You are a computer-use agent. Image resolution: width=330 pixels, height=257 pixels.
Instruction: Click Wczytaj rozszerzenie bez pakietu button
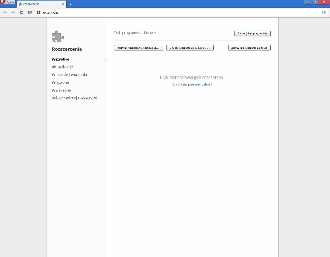[x=139, y=48]
